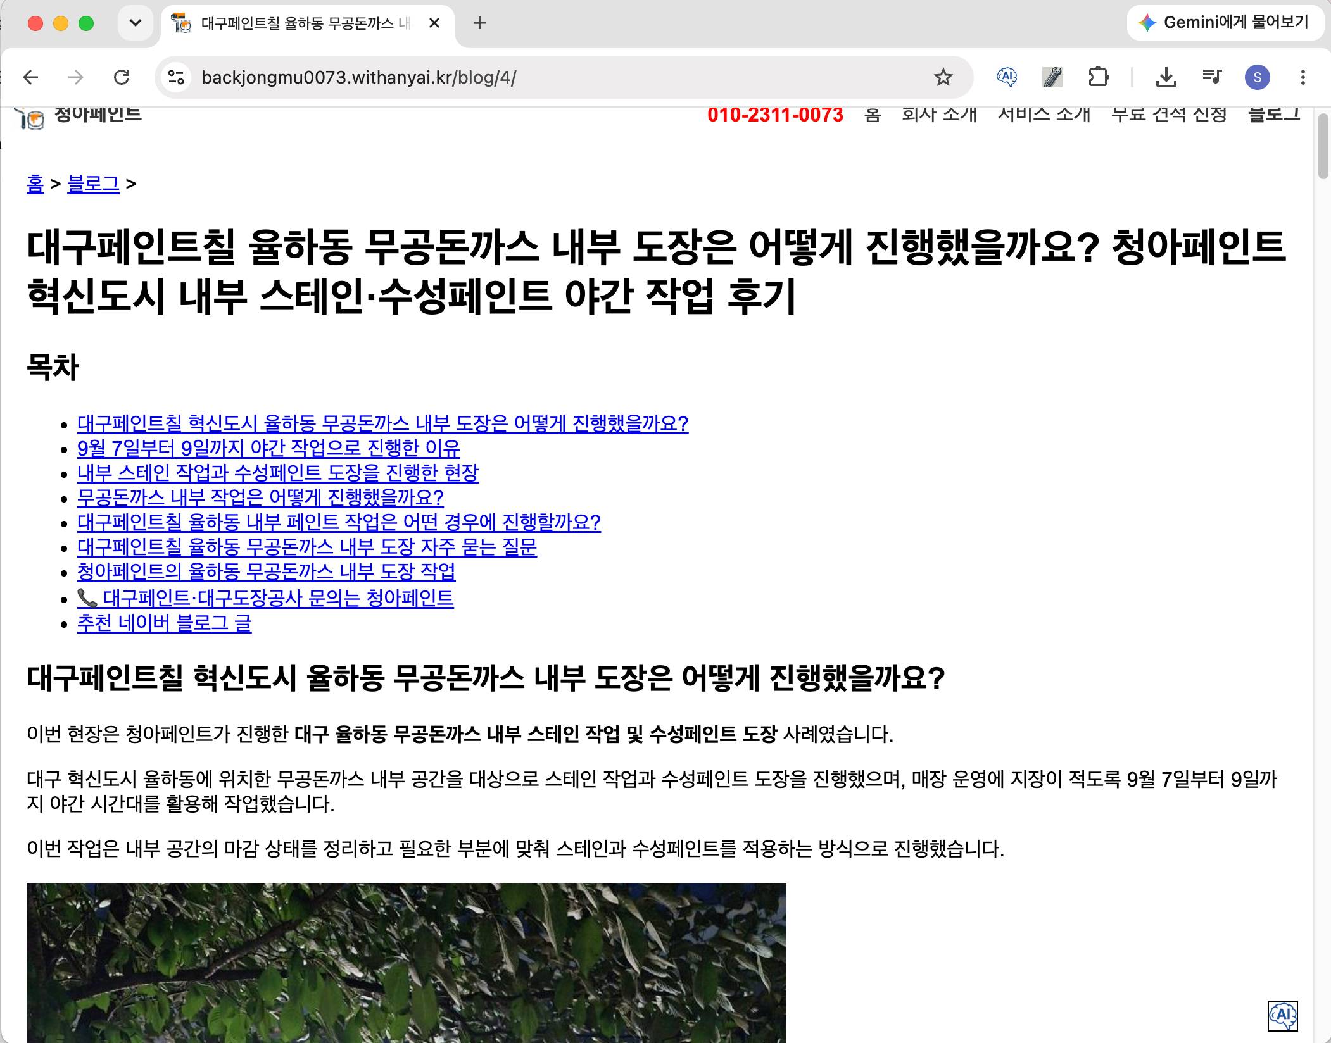Click the 목차 heading
This screenshot has width=1331, height=1043.
pyautogui.click(x=53, y=367)
